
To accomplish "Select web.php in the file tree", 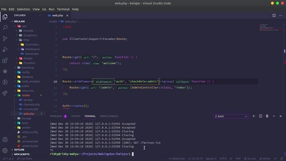I will [29, 114].
